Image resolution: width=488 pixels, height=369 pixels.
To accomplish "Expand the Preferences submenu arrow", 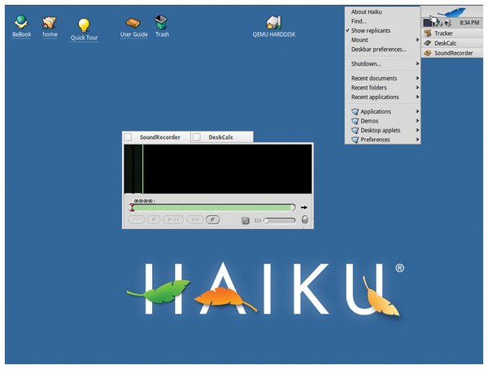I will point(418,139).
